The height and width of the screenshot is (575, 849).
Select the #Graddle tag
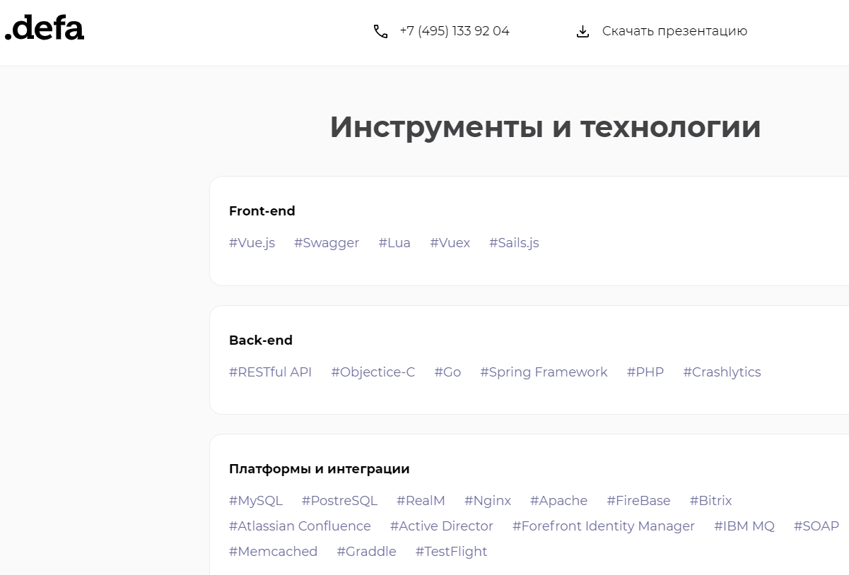(x=366, y=552)
